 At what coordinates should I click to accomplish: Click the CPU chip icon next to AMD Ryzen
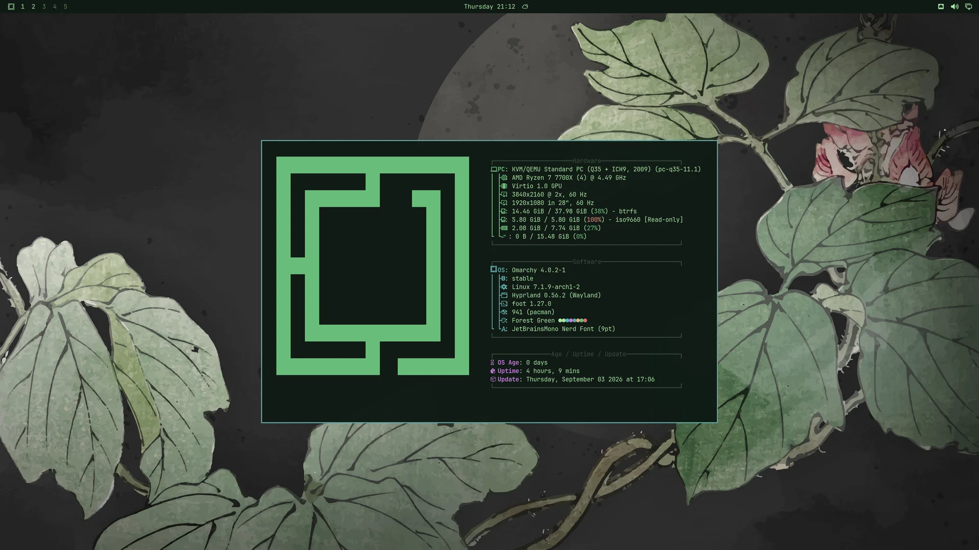pyautogui.click(x=504, y=178)
